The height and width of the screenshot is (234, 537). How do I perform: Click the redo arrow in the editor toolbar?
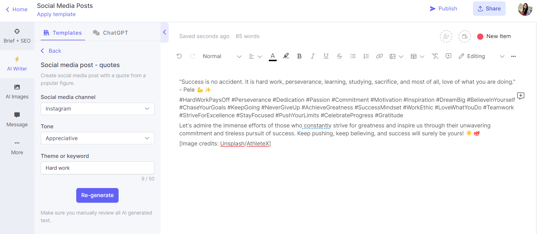tap(193, 56)
